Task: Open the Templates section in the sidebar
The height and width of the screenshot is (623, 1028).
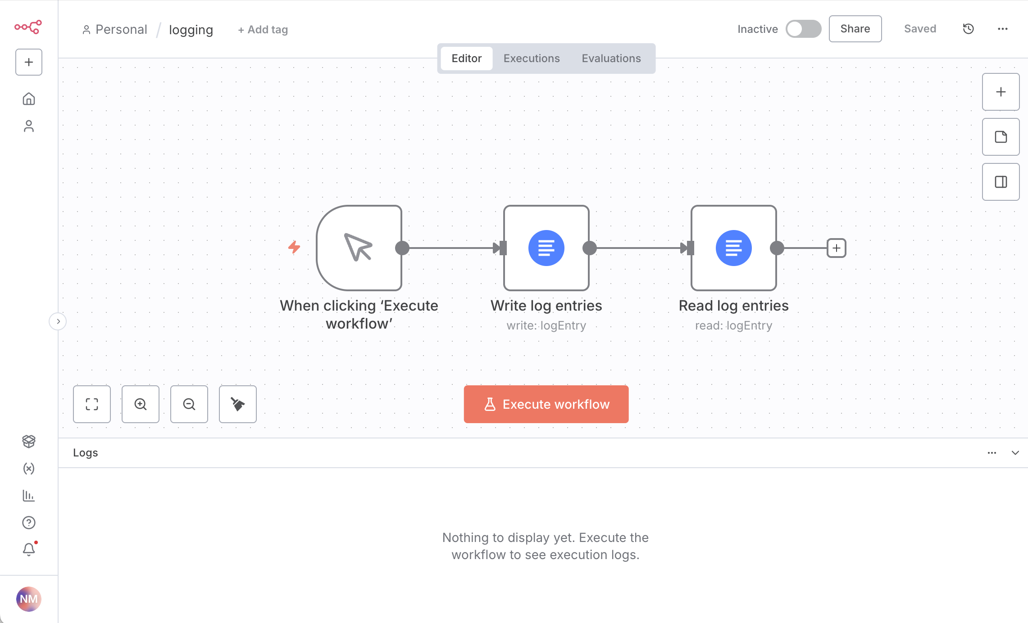Action: [x=29, y=442]
